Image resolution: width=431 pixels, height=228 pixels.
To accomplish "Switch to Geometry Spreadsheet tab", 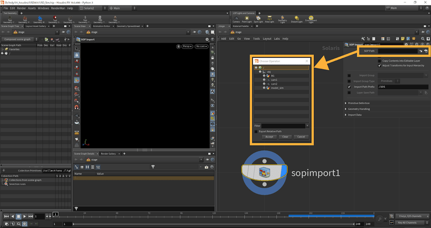I will pos(128,26).
